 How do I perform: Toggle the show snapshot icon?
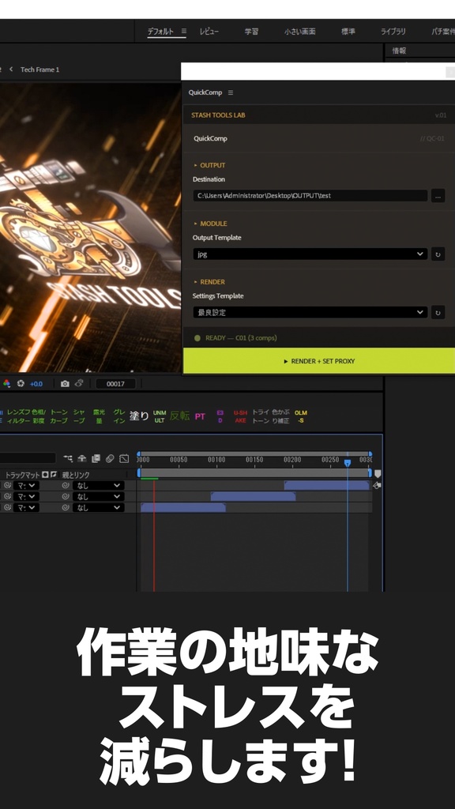(79, 383)
